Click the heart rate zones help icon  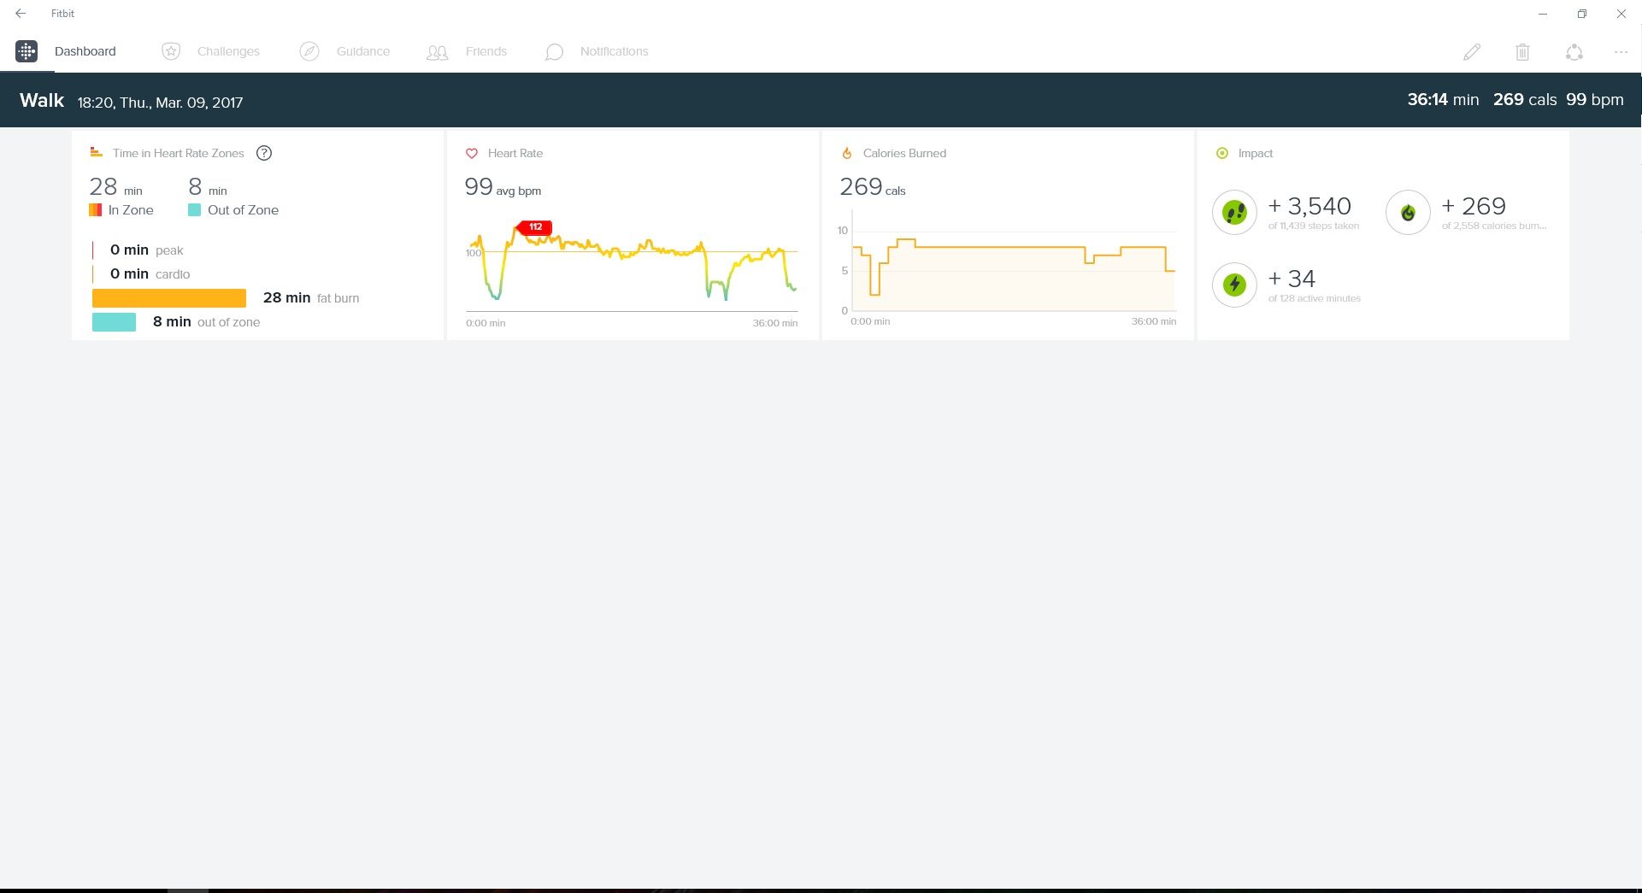point(264,153)
